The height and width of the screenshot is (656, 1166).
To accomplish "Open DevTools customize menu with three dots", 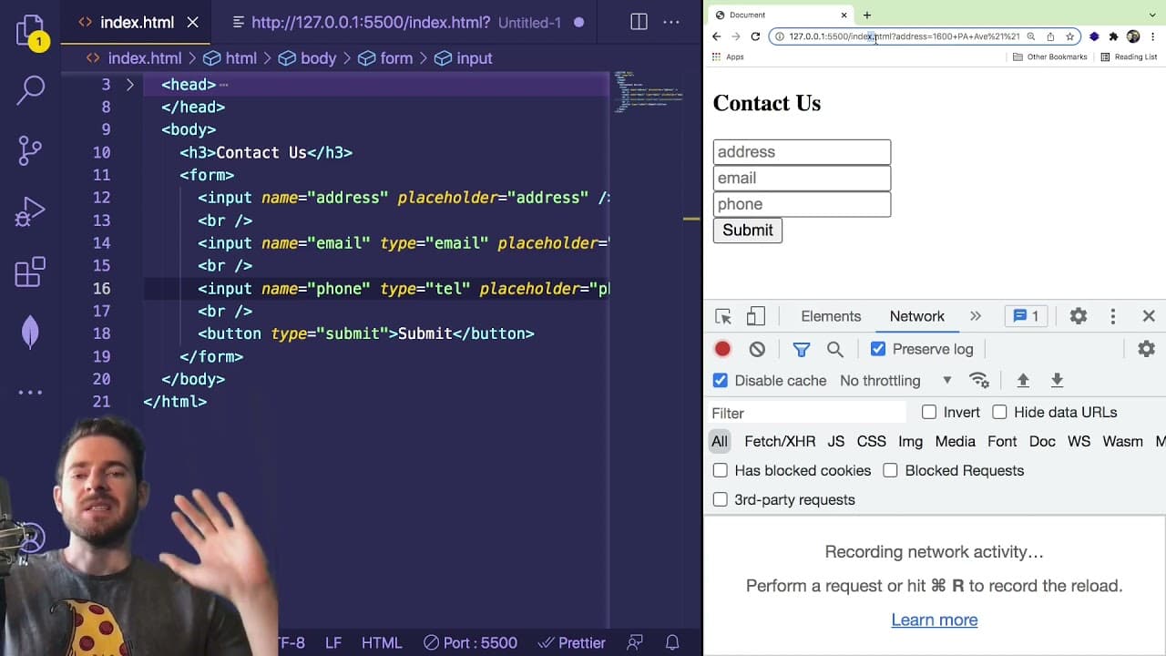I will pos(1112,316).
